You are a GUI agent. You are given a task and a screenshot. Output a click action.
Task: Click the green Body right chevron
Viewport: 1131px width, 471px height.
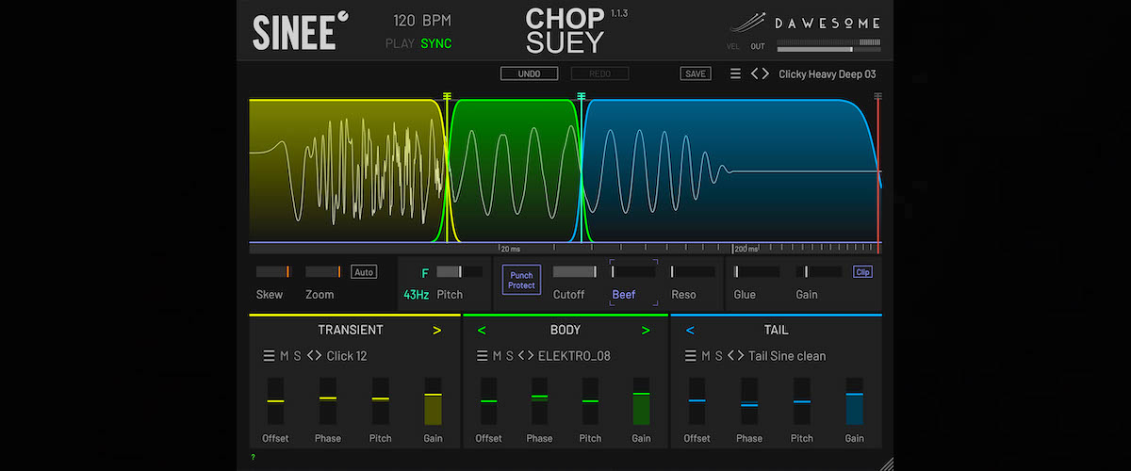(x=646, y=331)
